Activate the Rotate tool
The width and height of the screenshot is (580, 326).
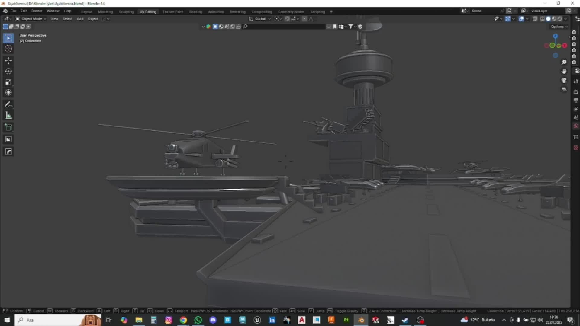click(8, 71)
